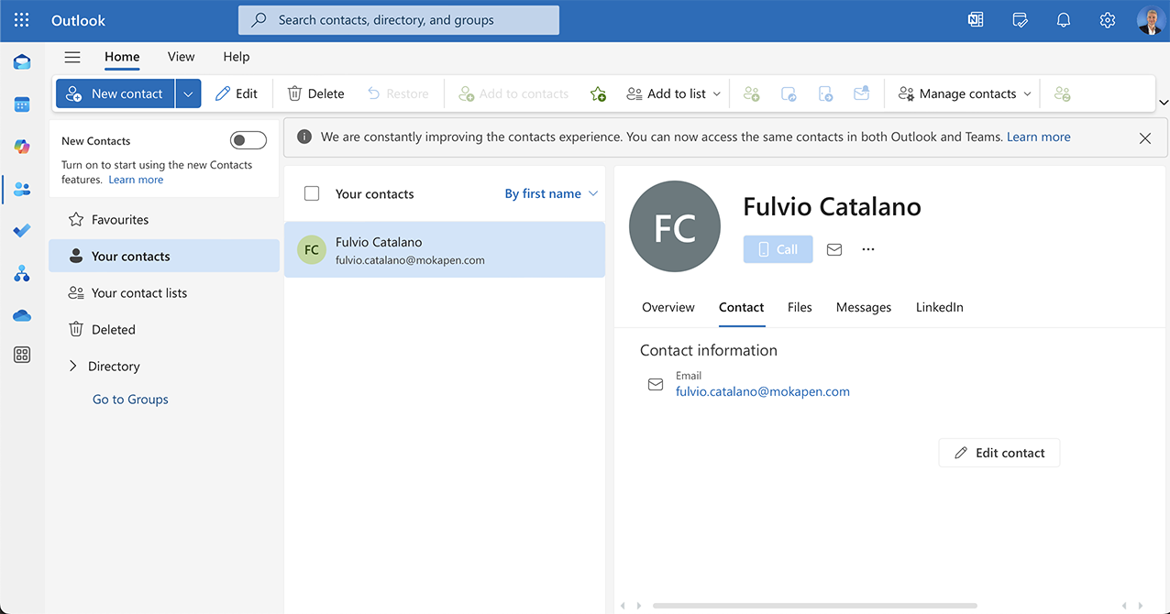Open Copilot from the left sidebar
This screenshot has height=614, width=1170.
(x=22, y=147)
